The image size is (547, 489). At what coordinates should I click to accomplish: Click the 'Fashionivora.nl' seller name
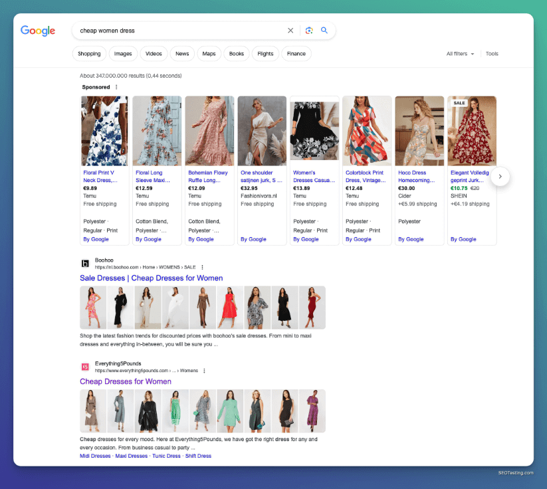[259, 196]
